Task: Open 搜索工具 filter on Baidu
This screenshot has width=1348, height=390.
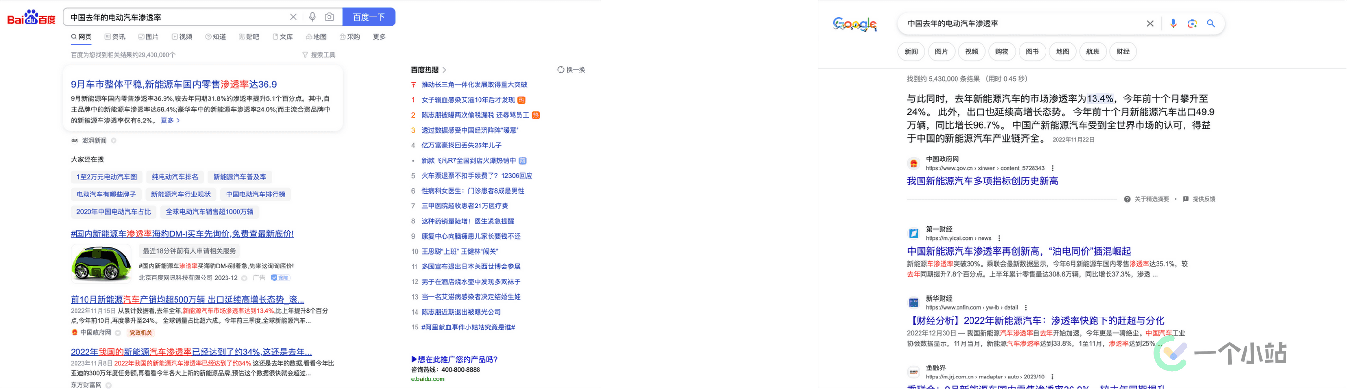Action: pyautogui.click(x=319, y=55)
